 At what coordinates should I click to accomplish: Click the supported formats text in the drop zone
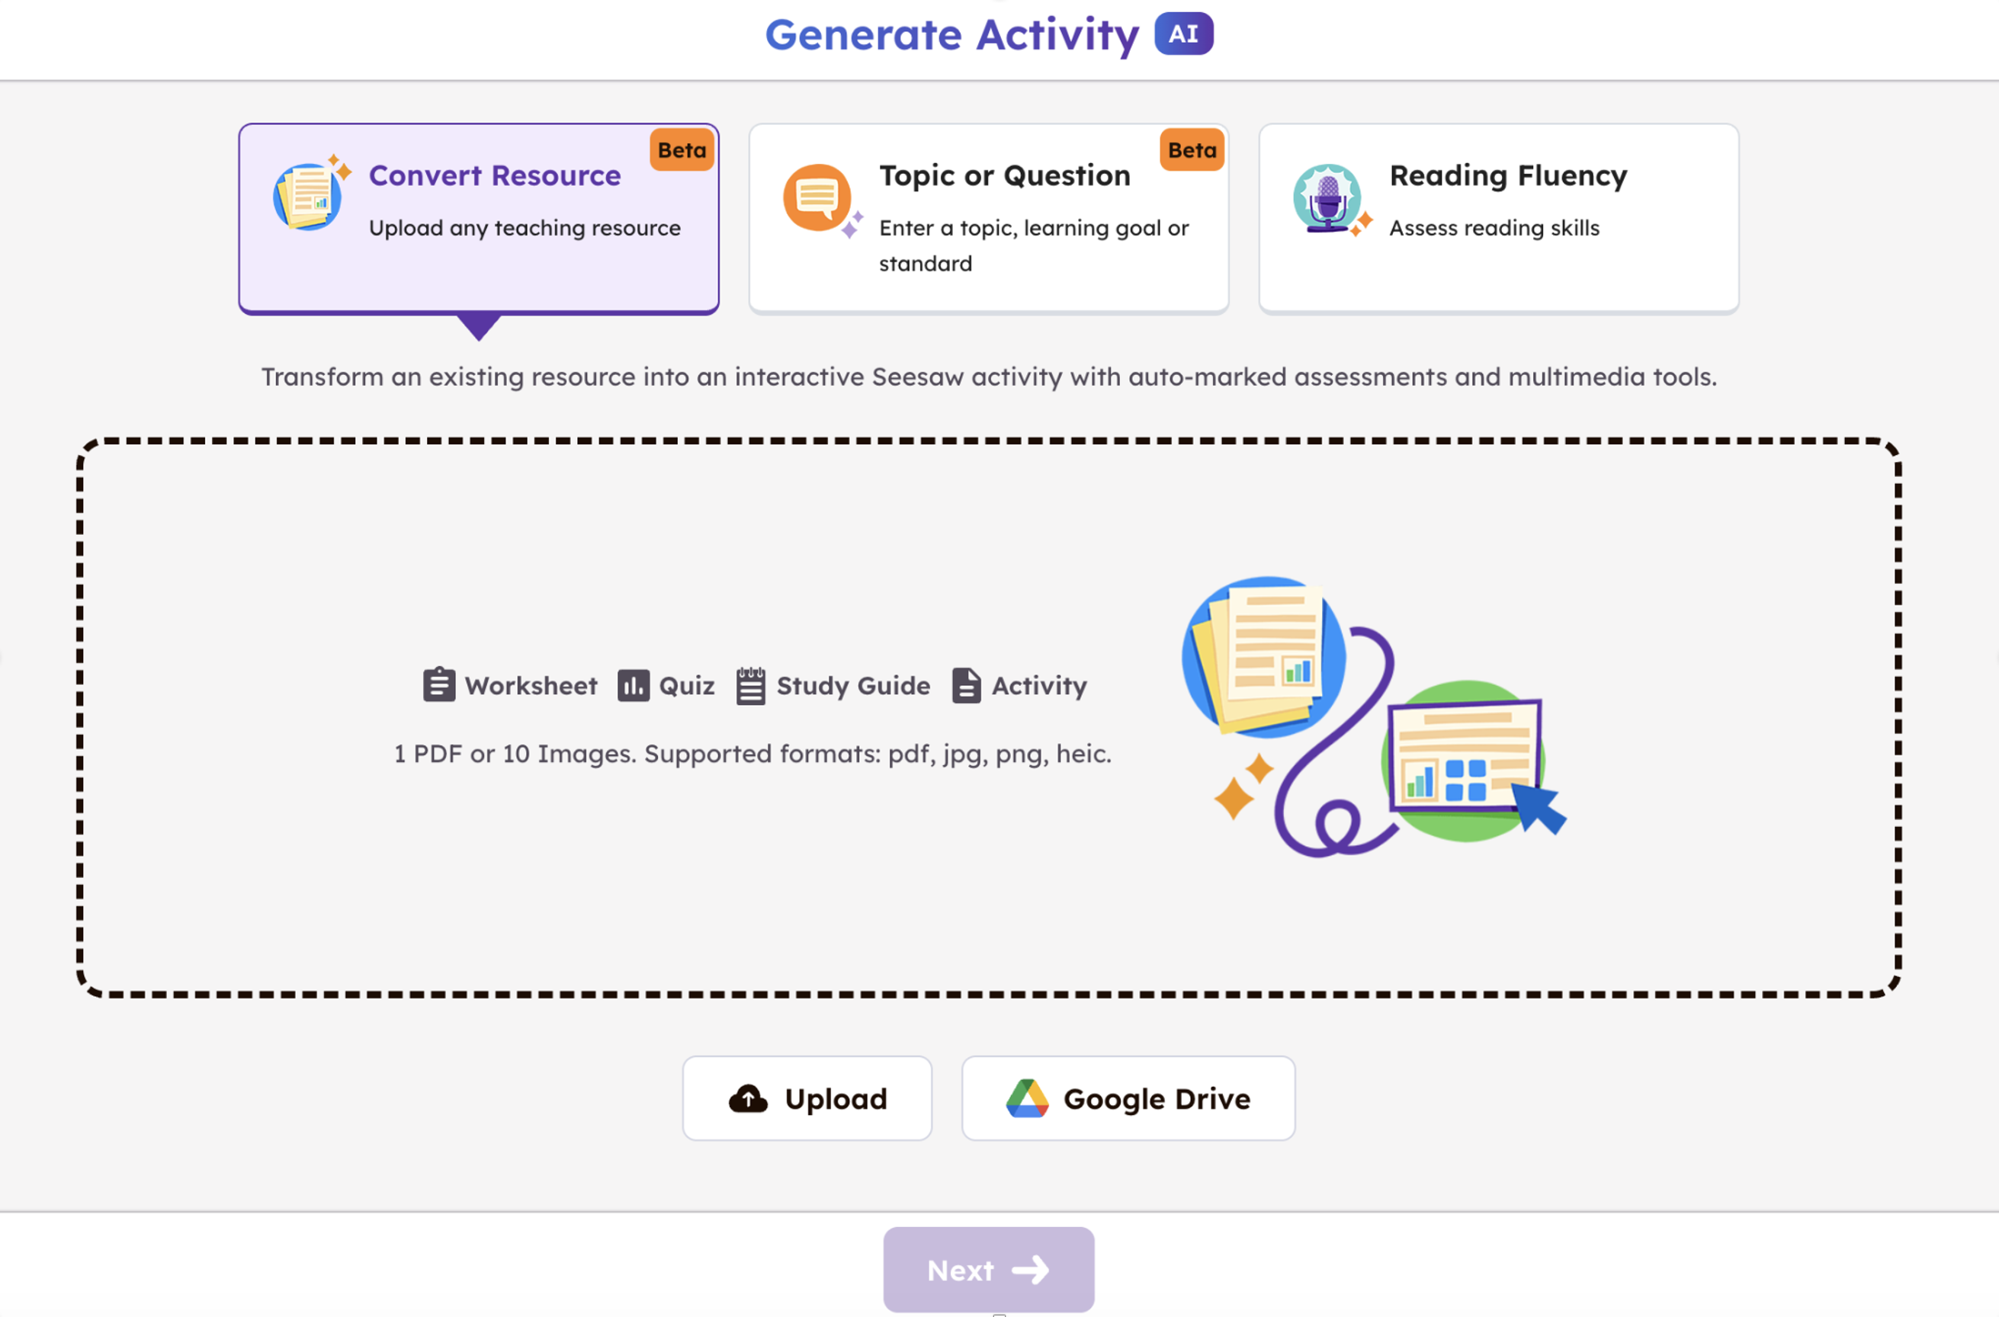[752, 754]
